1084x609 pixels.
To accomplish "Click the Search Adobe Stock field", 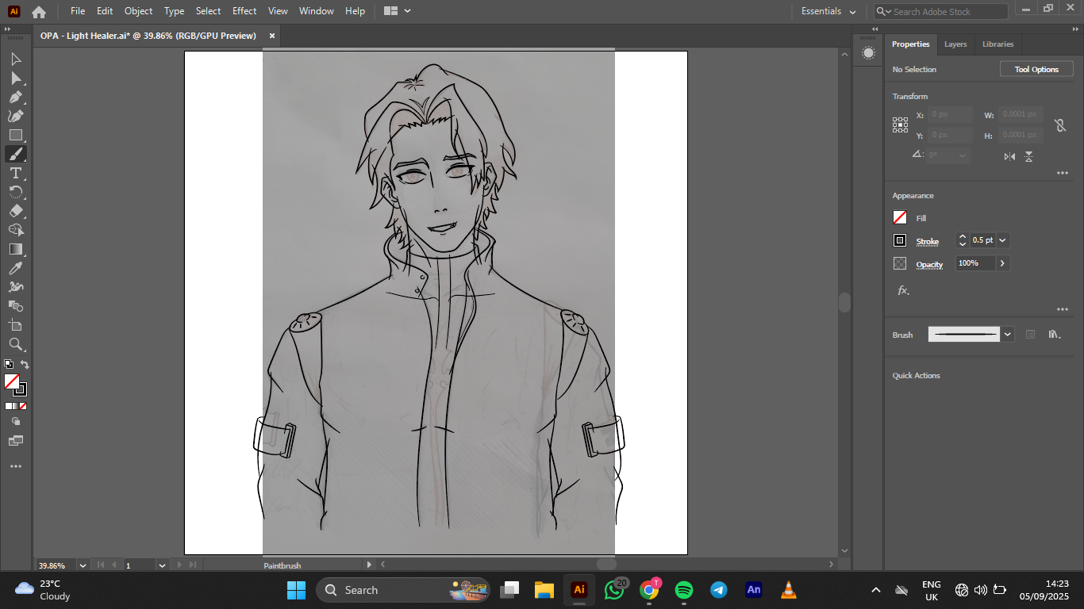I will click(x=947, y=12).
